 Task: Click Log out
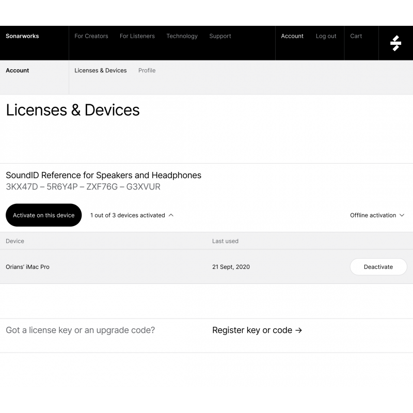tap(326, 36)
